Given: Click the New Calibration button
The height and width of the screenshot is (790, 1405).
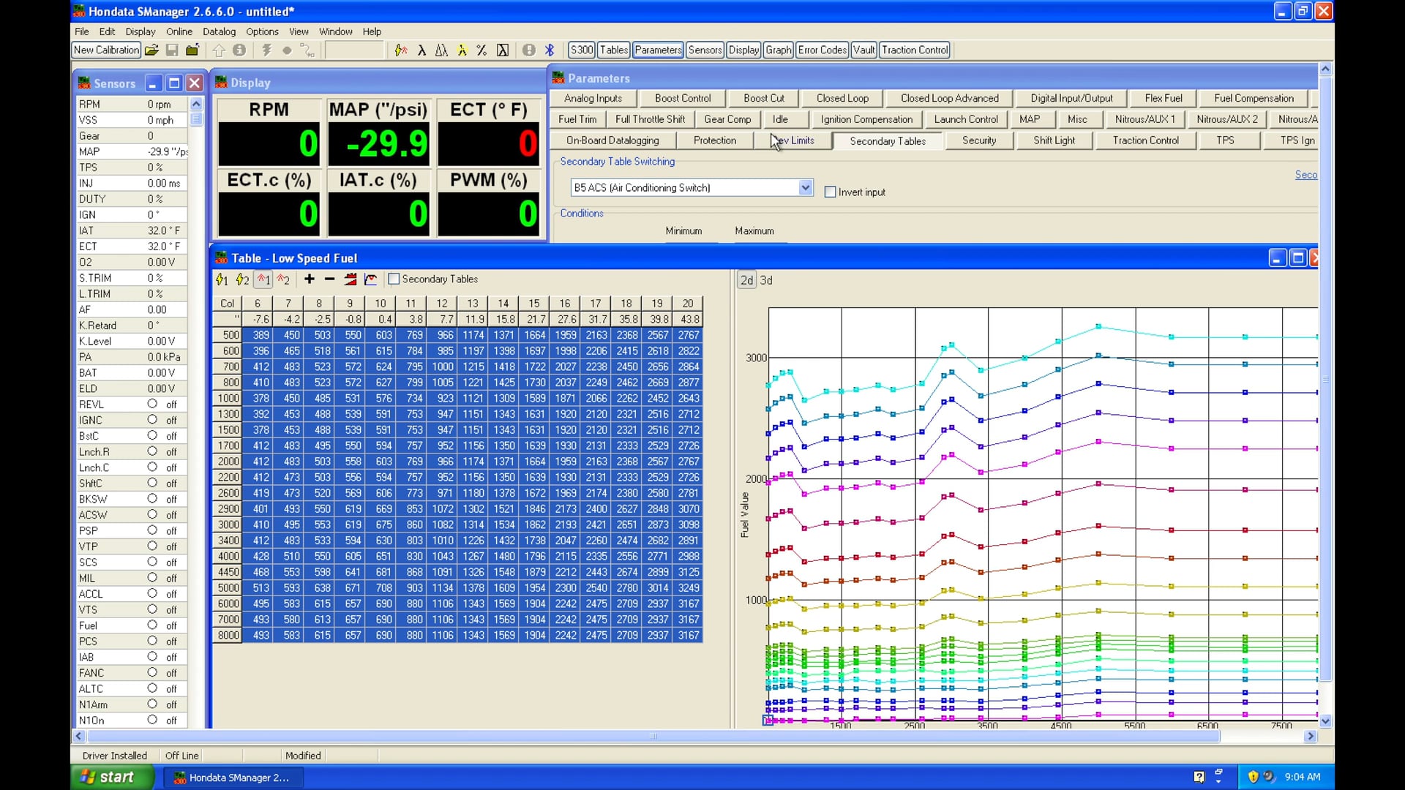Looking at the screenshot, I should click(105, 50).
